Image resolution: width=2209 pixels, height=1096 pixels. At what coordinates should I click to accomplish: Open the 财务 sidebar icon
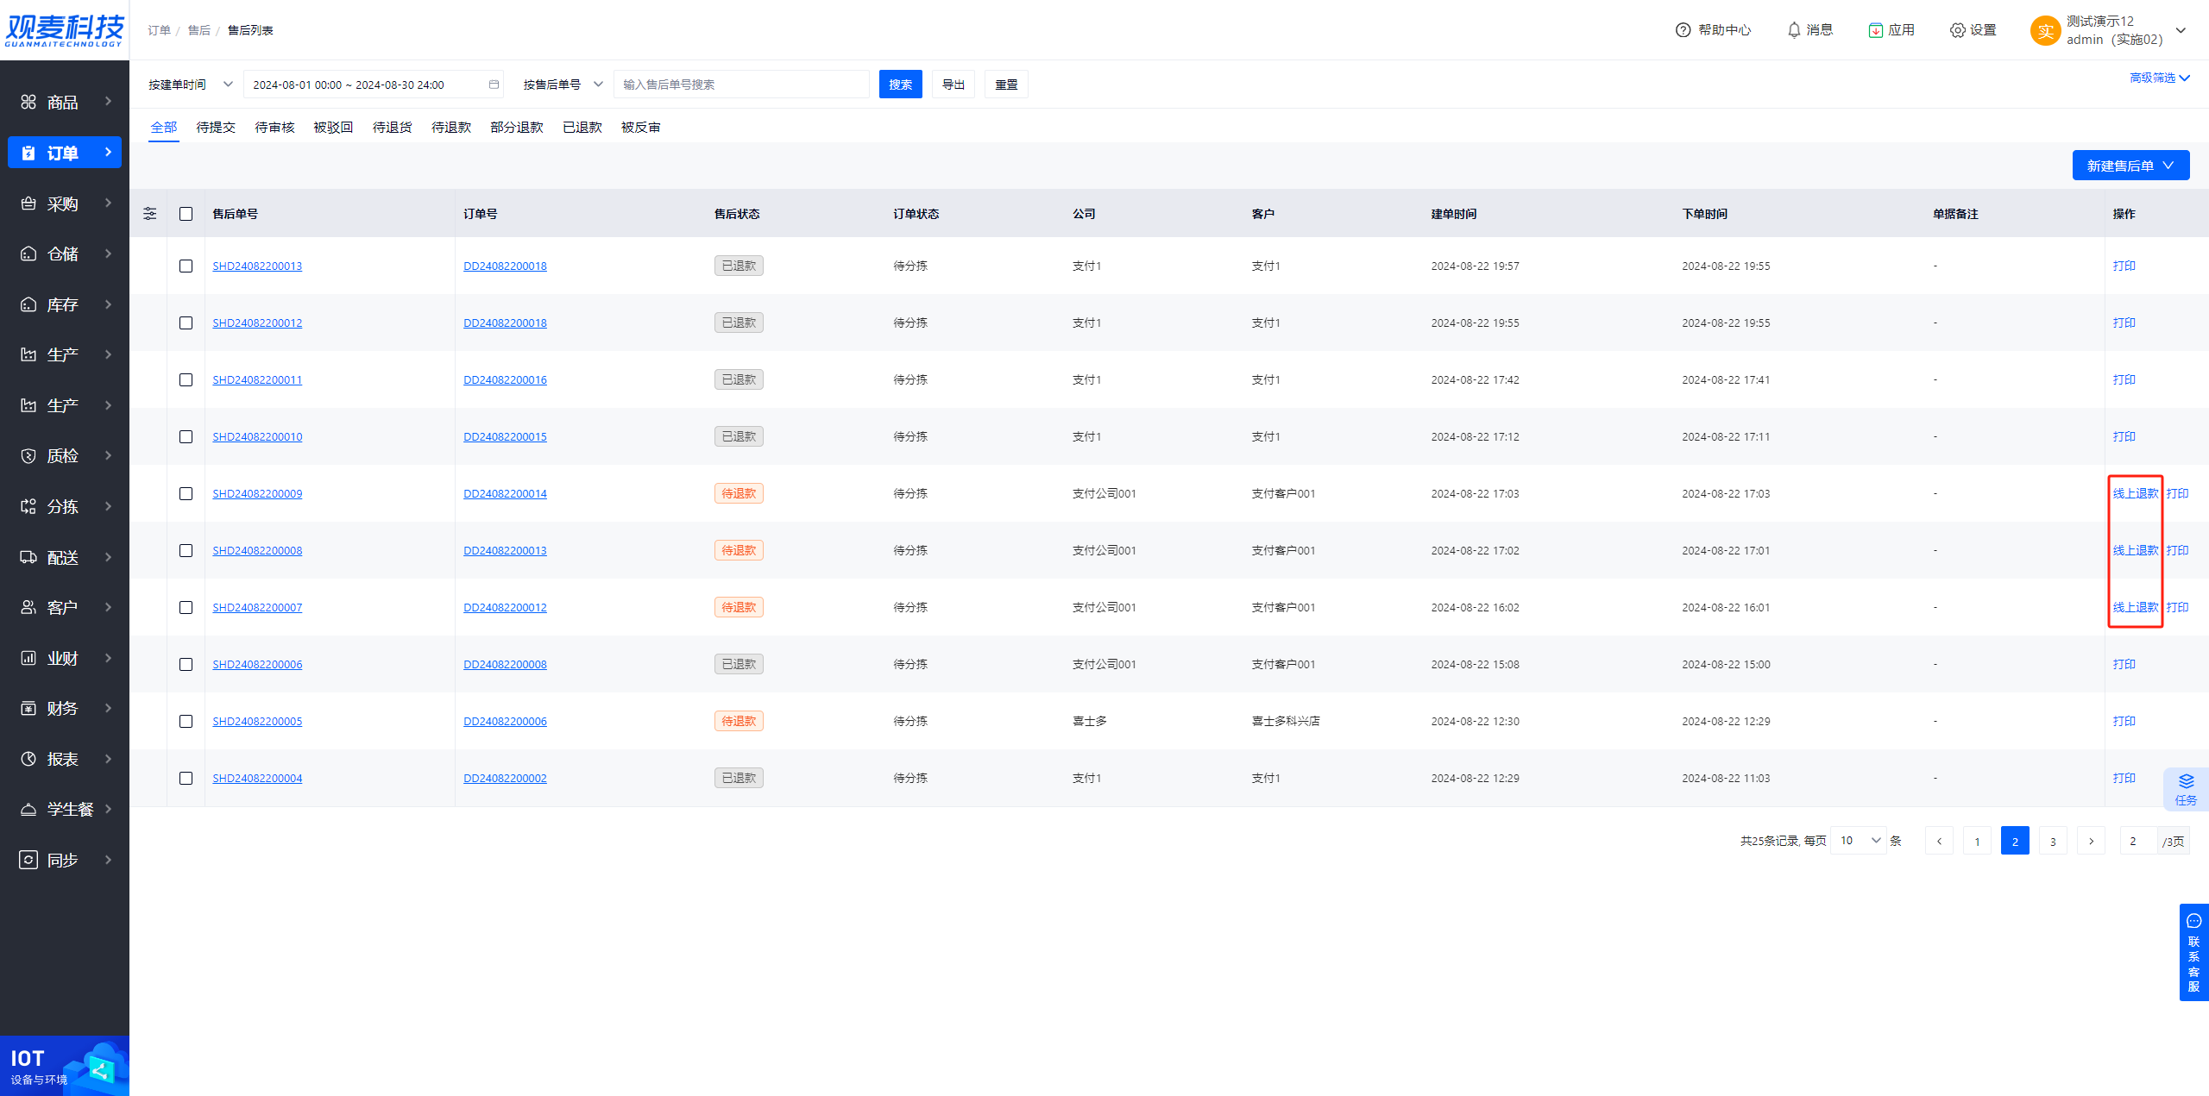coord(28,708)
